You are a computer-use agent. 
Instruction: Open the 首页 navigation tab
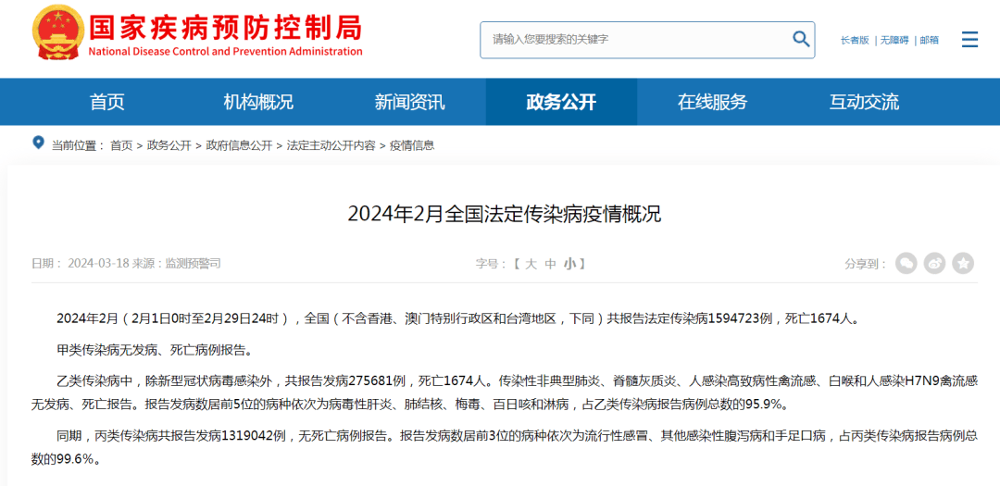(106, 102)
